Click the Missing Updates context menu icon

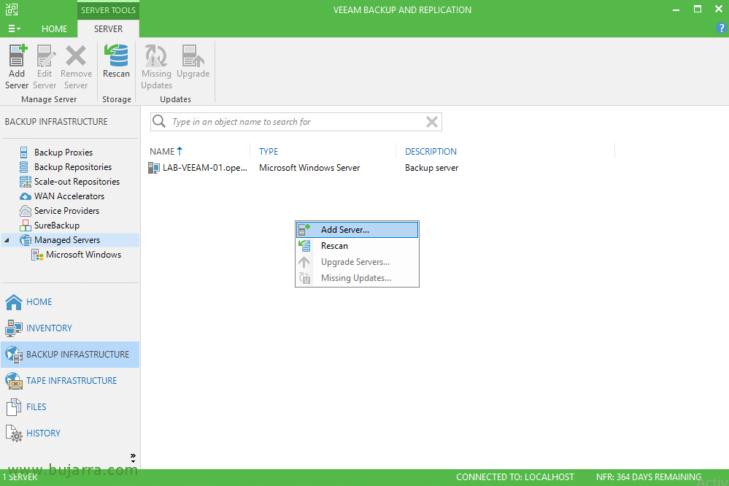pyautogui.click(x=304, y=278)
